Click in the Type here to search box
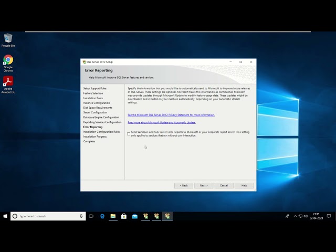 pyautogui.click(x=48, y=216)
